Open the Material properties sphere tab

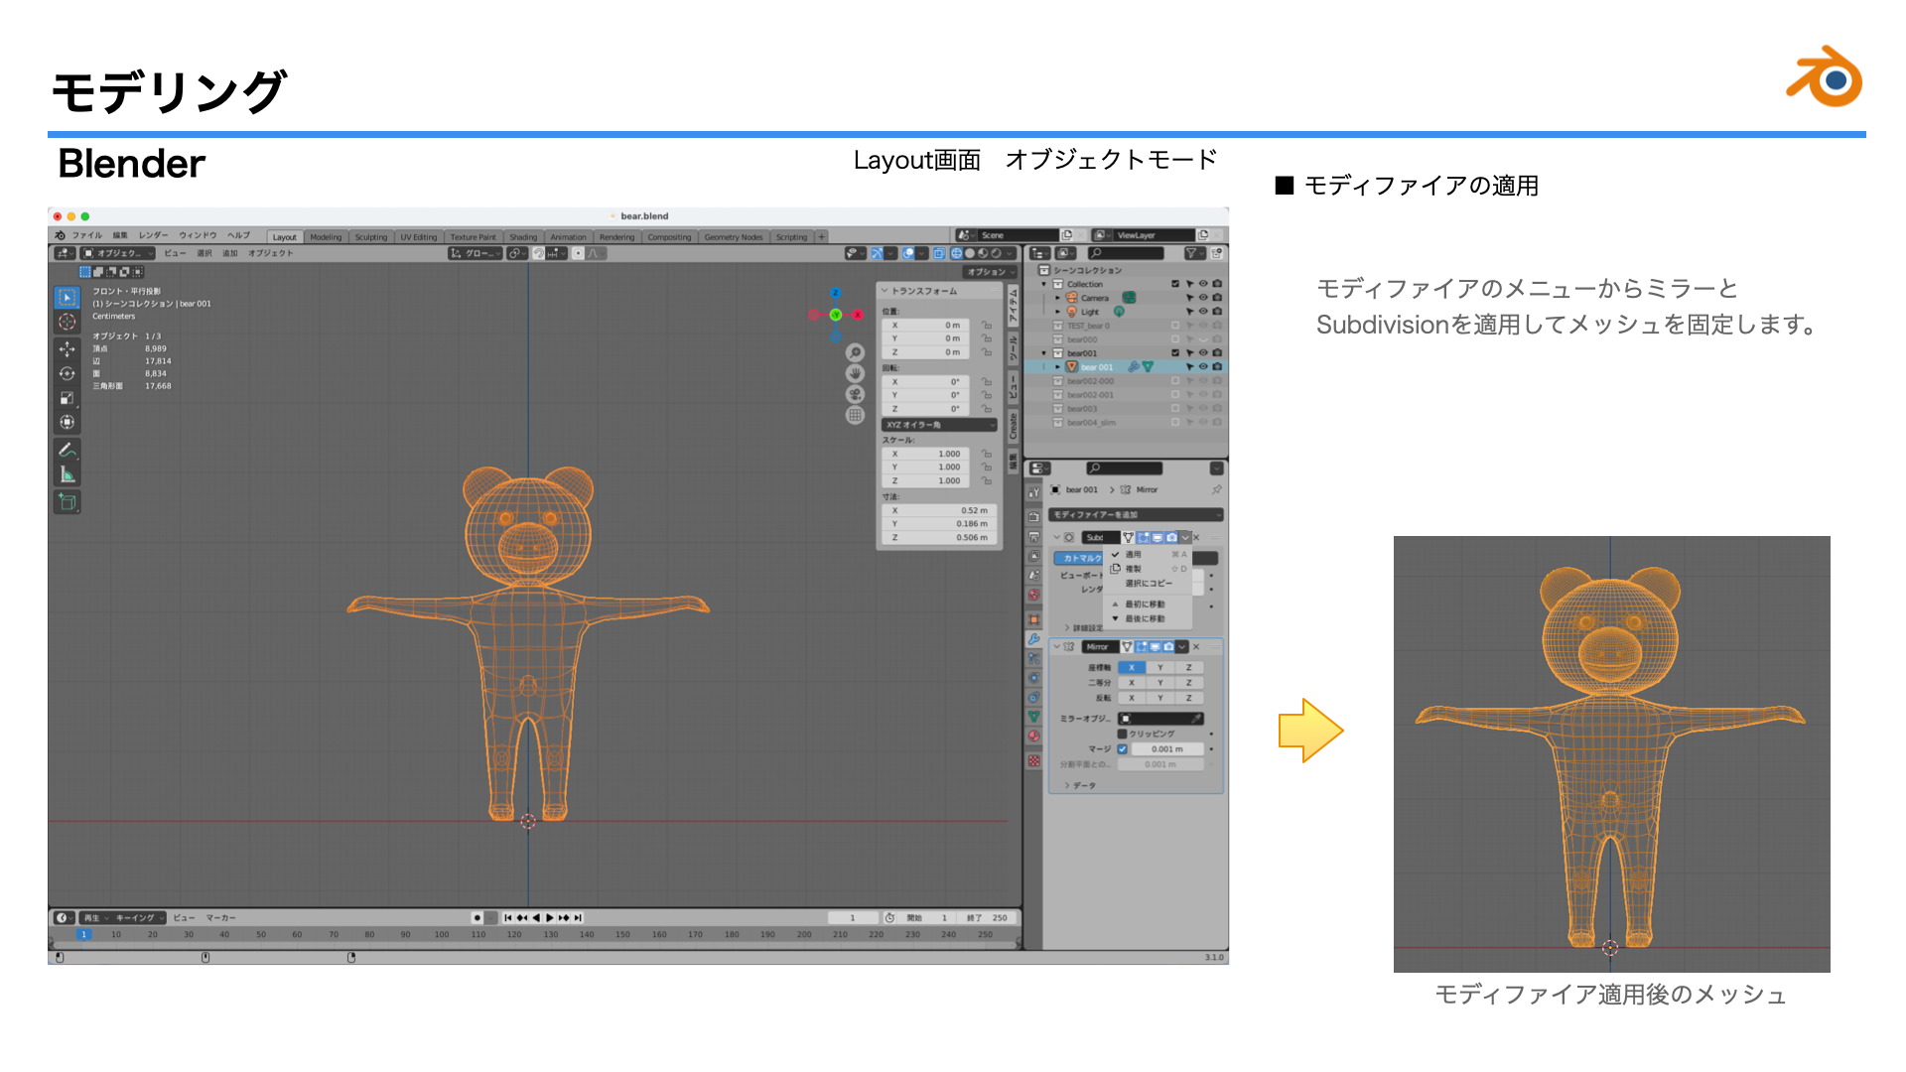pyautogui.click(x=1033, y=737)
